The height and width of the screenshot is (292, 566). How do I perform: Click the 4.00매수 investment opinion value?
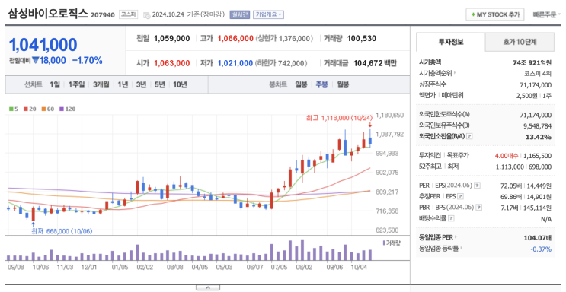click(x=507, y=156)
